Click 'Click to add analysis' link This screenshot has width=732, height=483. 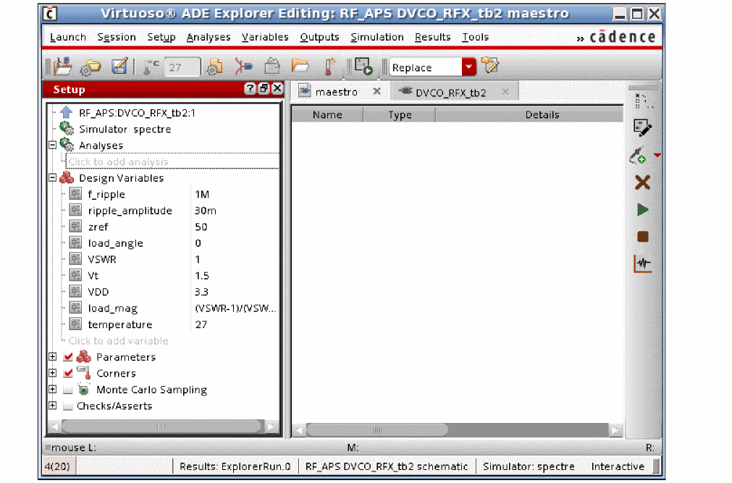pos(119,162)
